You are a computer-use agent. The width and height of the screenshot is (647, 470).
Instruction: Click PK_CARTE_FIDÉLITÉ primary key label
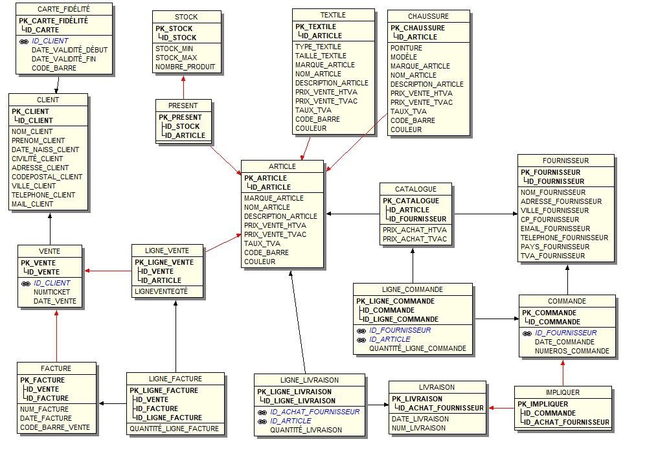click(x=54, y=21)
